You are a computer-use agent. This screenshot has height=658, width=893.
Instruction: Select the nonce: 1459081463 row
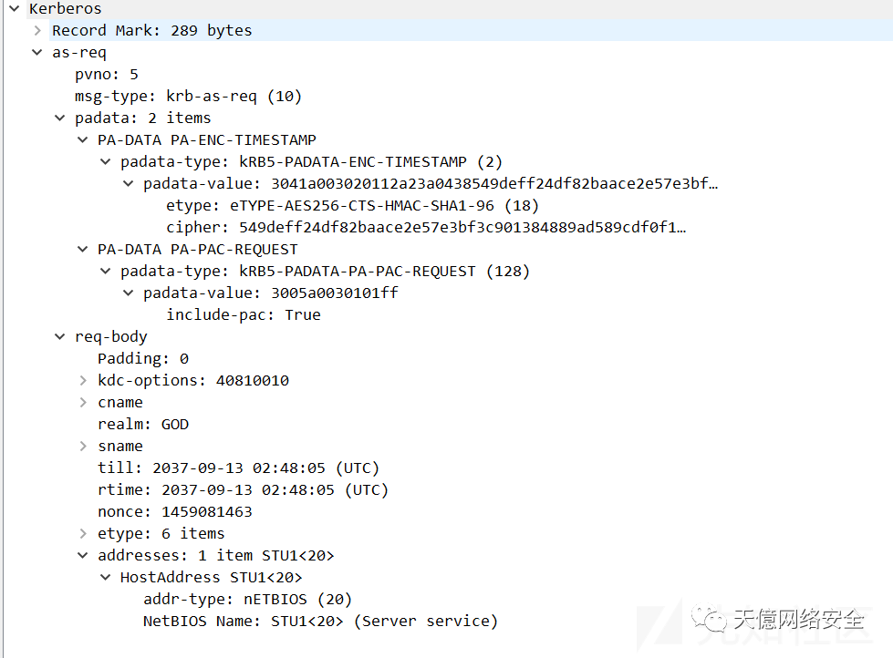(174, 511)
